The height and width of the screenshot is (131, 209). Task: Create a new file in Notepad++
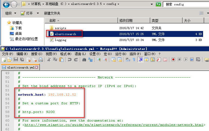pyautogui.click(x=4, y=60)
